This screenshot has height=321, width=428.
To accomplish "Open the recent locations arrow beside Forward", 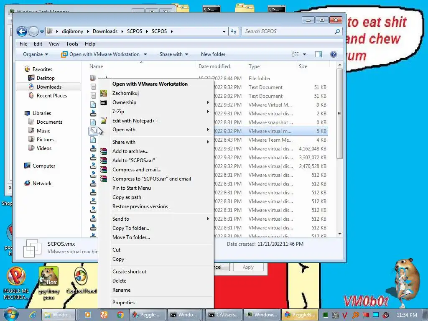I will (x=42, y=32).
